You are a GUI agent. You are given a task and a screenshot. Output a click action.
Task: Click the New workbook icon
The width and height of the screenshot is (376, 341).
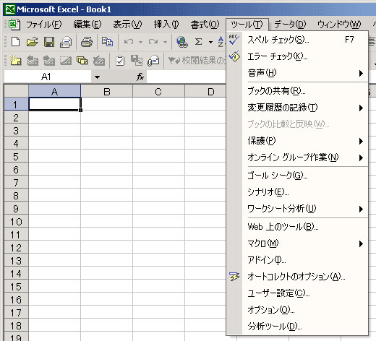tap(16, 42)
